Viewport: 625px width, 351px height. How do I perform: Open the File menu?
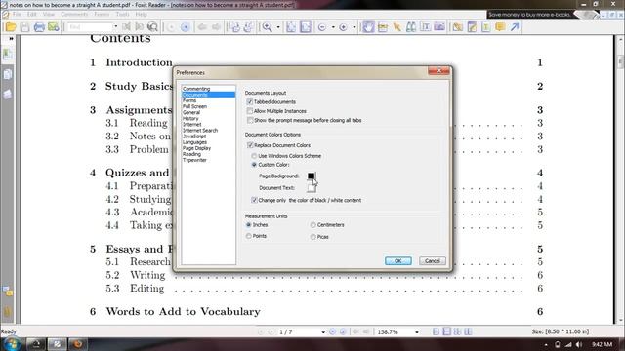tap(17, 14)
